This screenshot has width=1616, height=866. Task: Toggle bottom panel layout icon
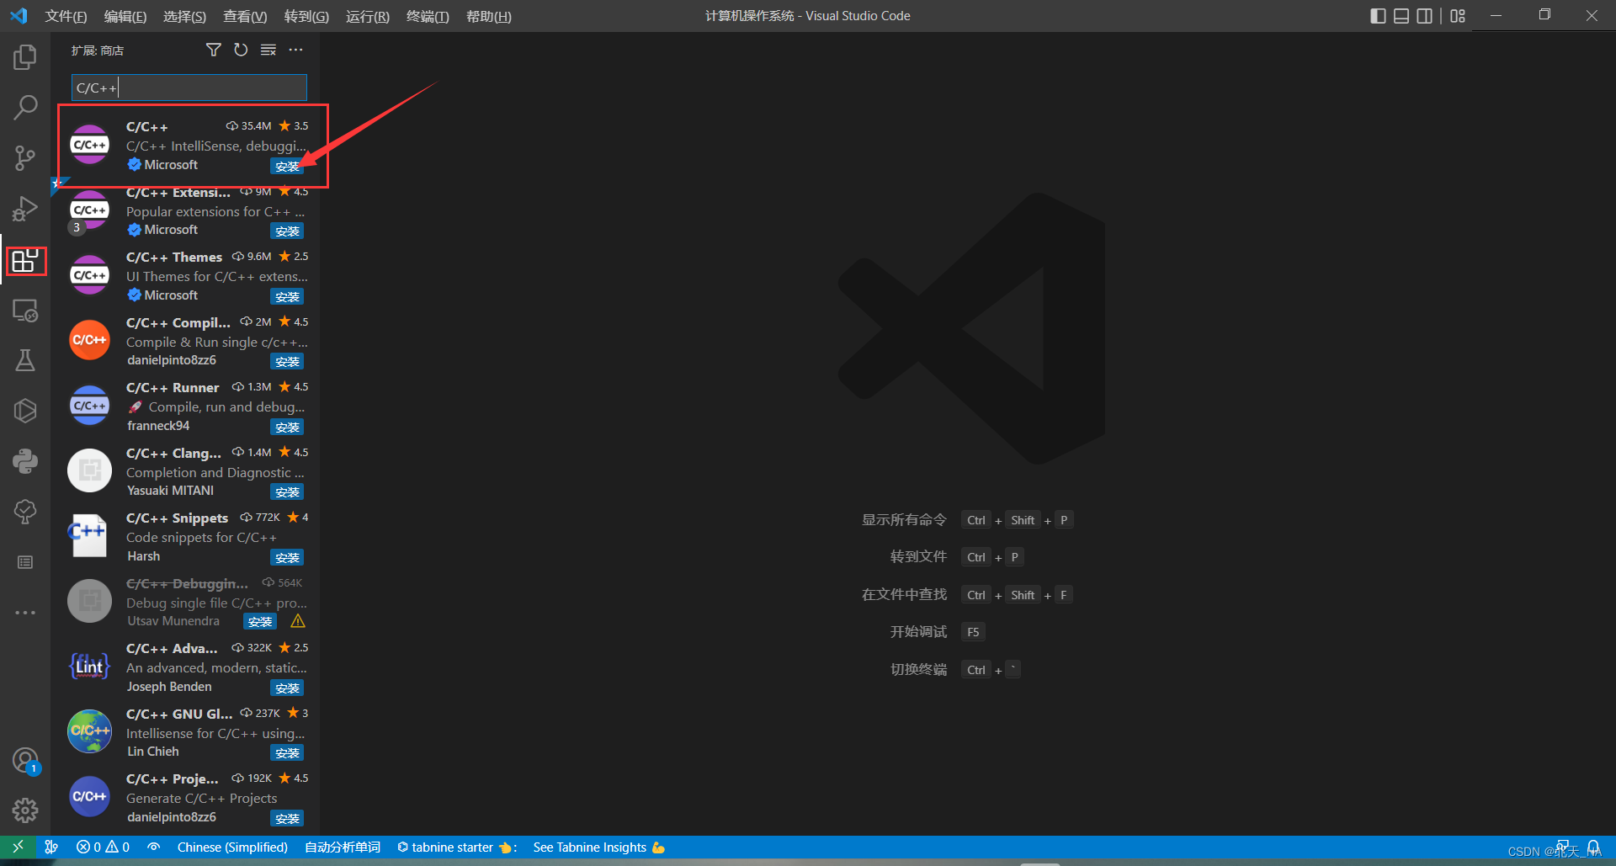1401,16
